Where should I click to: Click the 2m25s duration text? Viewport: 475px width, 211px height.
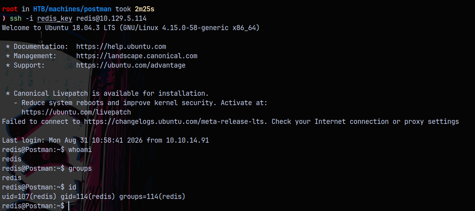tap(145, 9)
